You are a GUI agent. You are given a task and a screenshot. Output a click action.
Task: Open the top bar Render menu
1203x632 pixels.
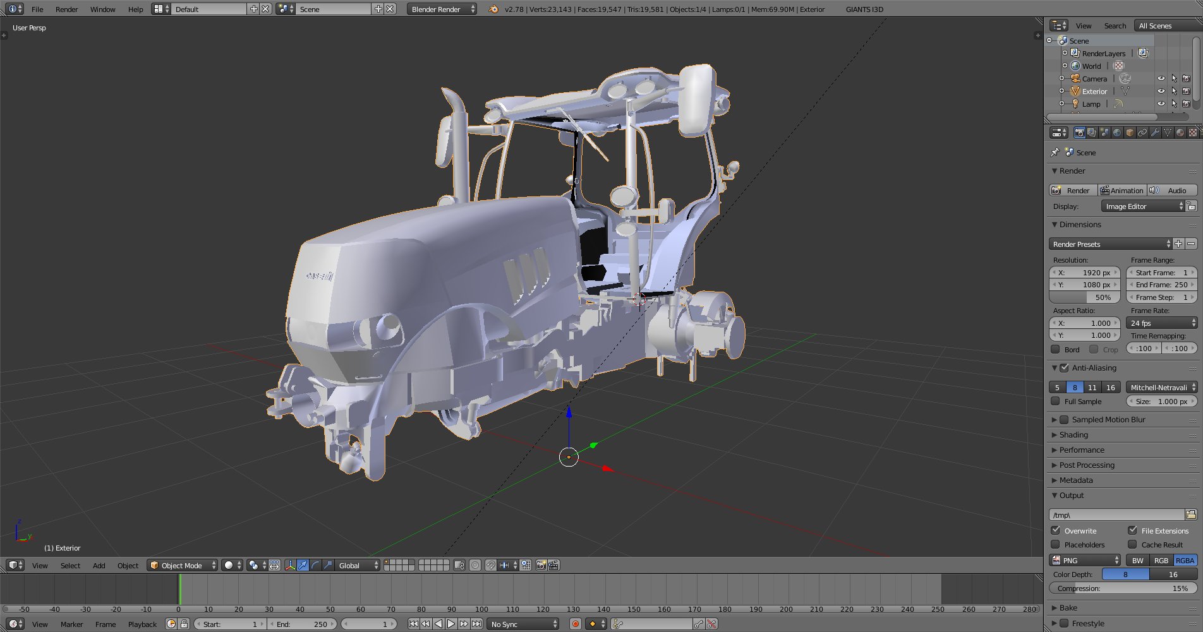66,9
